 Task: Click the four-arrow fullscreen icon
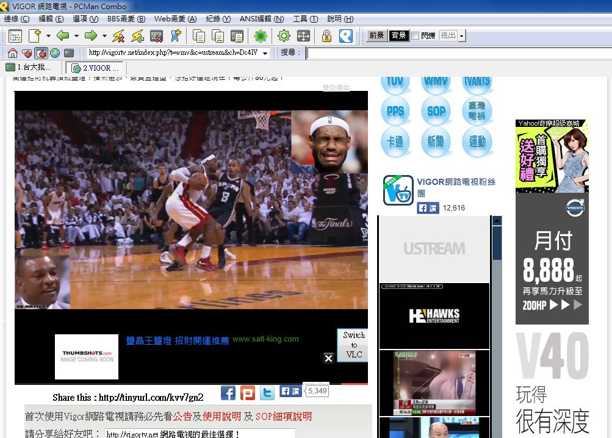pos(303,37)
